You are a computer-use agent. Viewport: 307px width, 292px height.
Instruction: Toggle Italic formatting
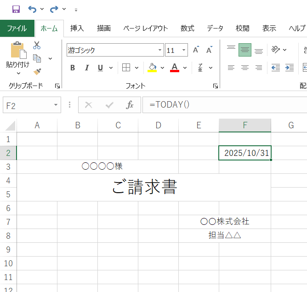coord(86,68)
